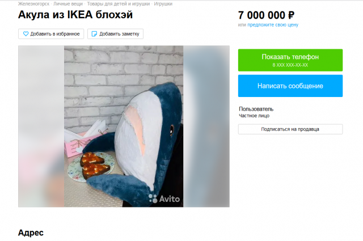Open the shark plush photo
363x241 pixels.
tap(124, 126)
